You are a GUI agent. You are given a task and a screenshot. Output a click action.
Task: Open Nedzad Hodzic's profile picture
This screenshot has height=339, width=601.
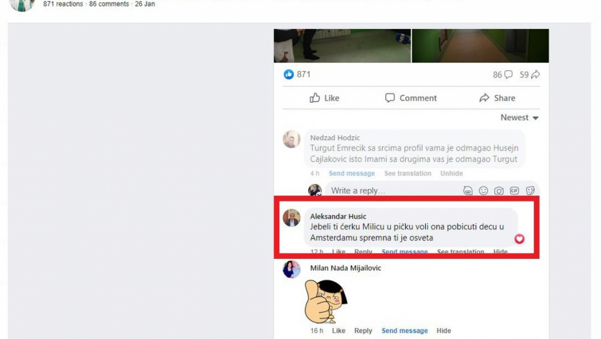(x=291, y=139)
